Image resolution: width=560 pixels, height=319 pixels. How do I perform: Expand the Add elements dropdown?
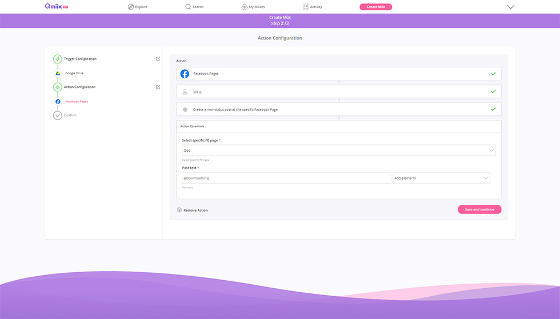441,178
